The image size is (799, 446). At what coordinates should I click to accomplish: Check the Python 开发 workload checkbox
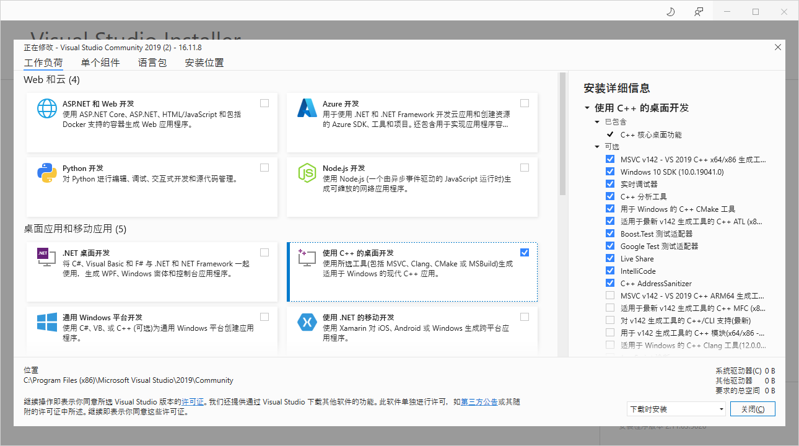pyautogui.click(x=264, y=168)
